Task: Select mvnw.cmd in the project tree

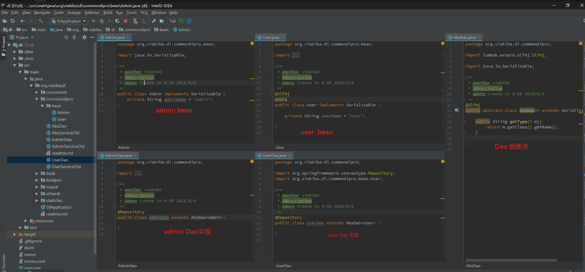Action: pos(34,261)
